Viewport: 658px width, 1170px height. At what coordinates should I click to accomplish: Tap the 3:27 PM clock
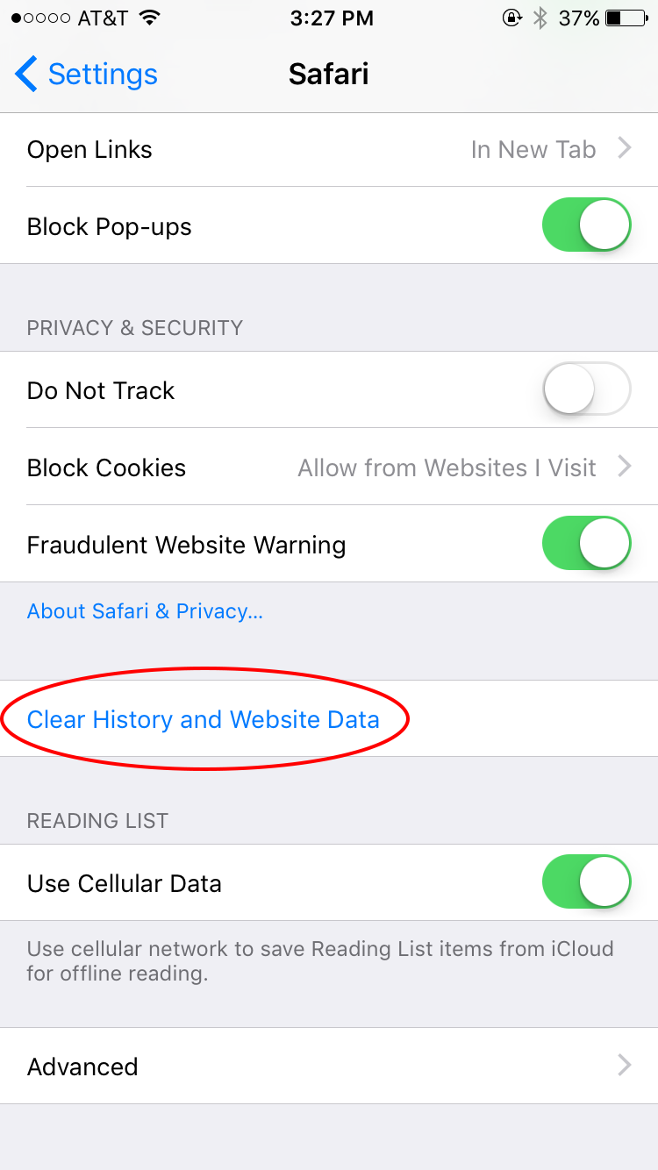tap(329, 18)
